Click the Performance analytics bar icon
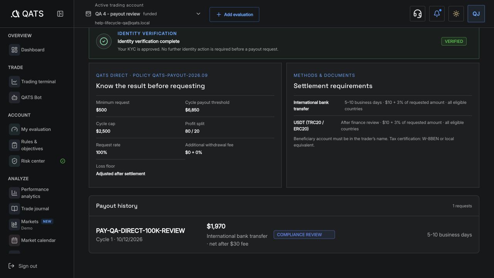The height and width of the screenshot is (278, 494). point(14,193)
